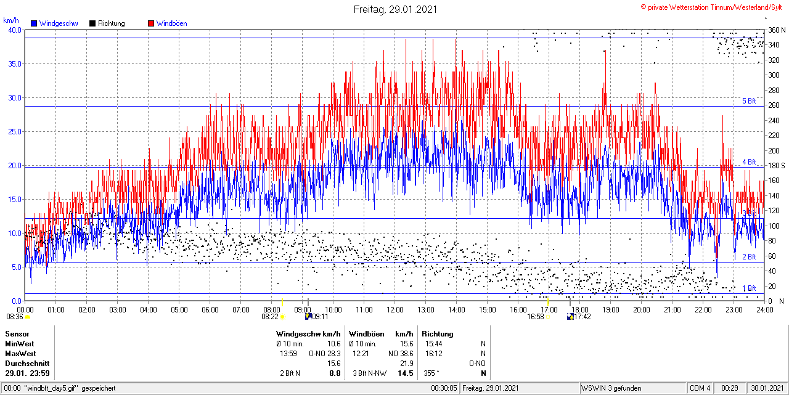Click the MaxWert row label
The height and width of the screenshot is (395, 789).
tap(21, 354)
